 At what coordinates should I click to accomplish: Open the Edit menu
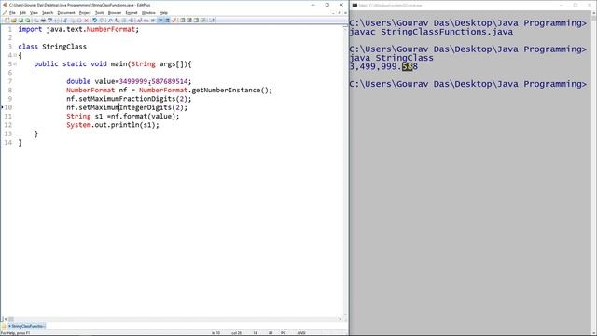(22, 13)
